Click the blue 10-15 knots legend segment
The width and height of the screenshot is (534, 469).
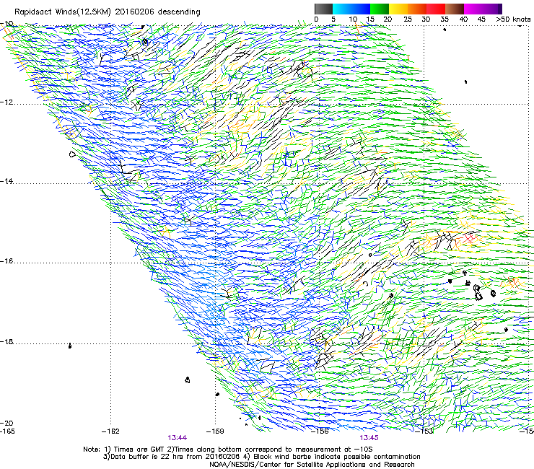[361, 9]
